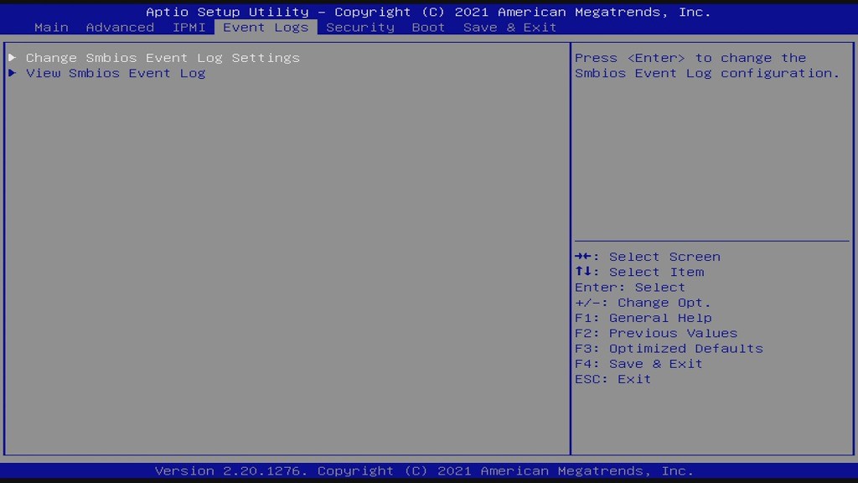Click the 'ESC: Exit' hint

612,379
